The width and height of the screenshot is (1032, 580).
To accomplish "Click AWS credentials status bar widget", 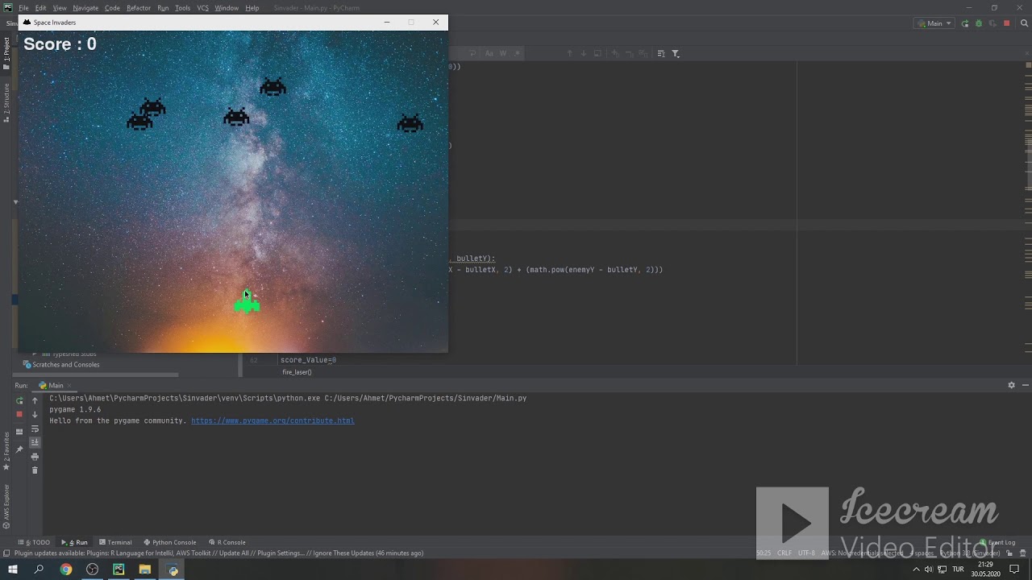I will (x=863, y=553).
